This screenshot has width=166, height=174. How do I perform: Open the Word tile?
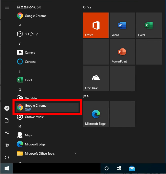(122, 25)
